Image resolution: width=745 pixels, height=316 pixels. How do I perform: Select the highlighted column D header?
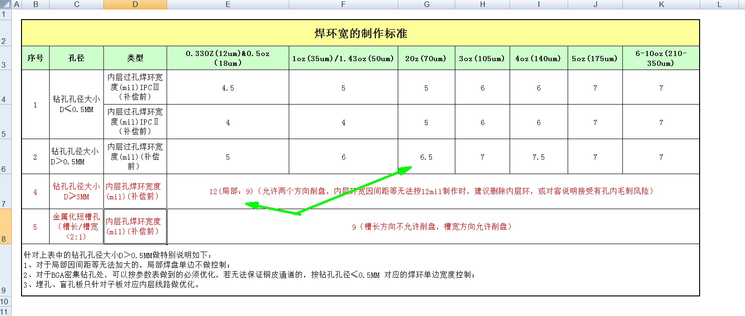point(135,4)
